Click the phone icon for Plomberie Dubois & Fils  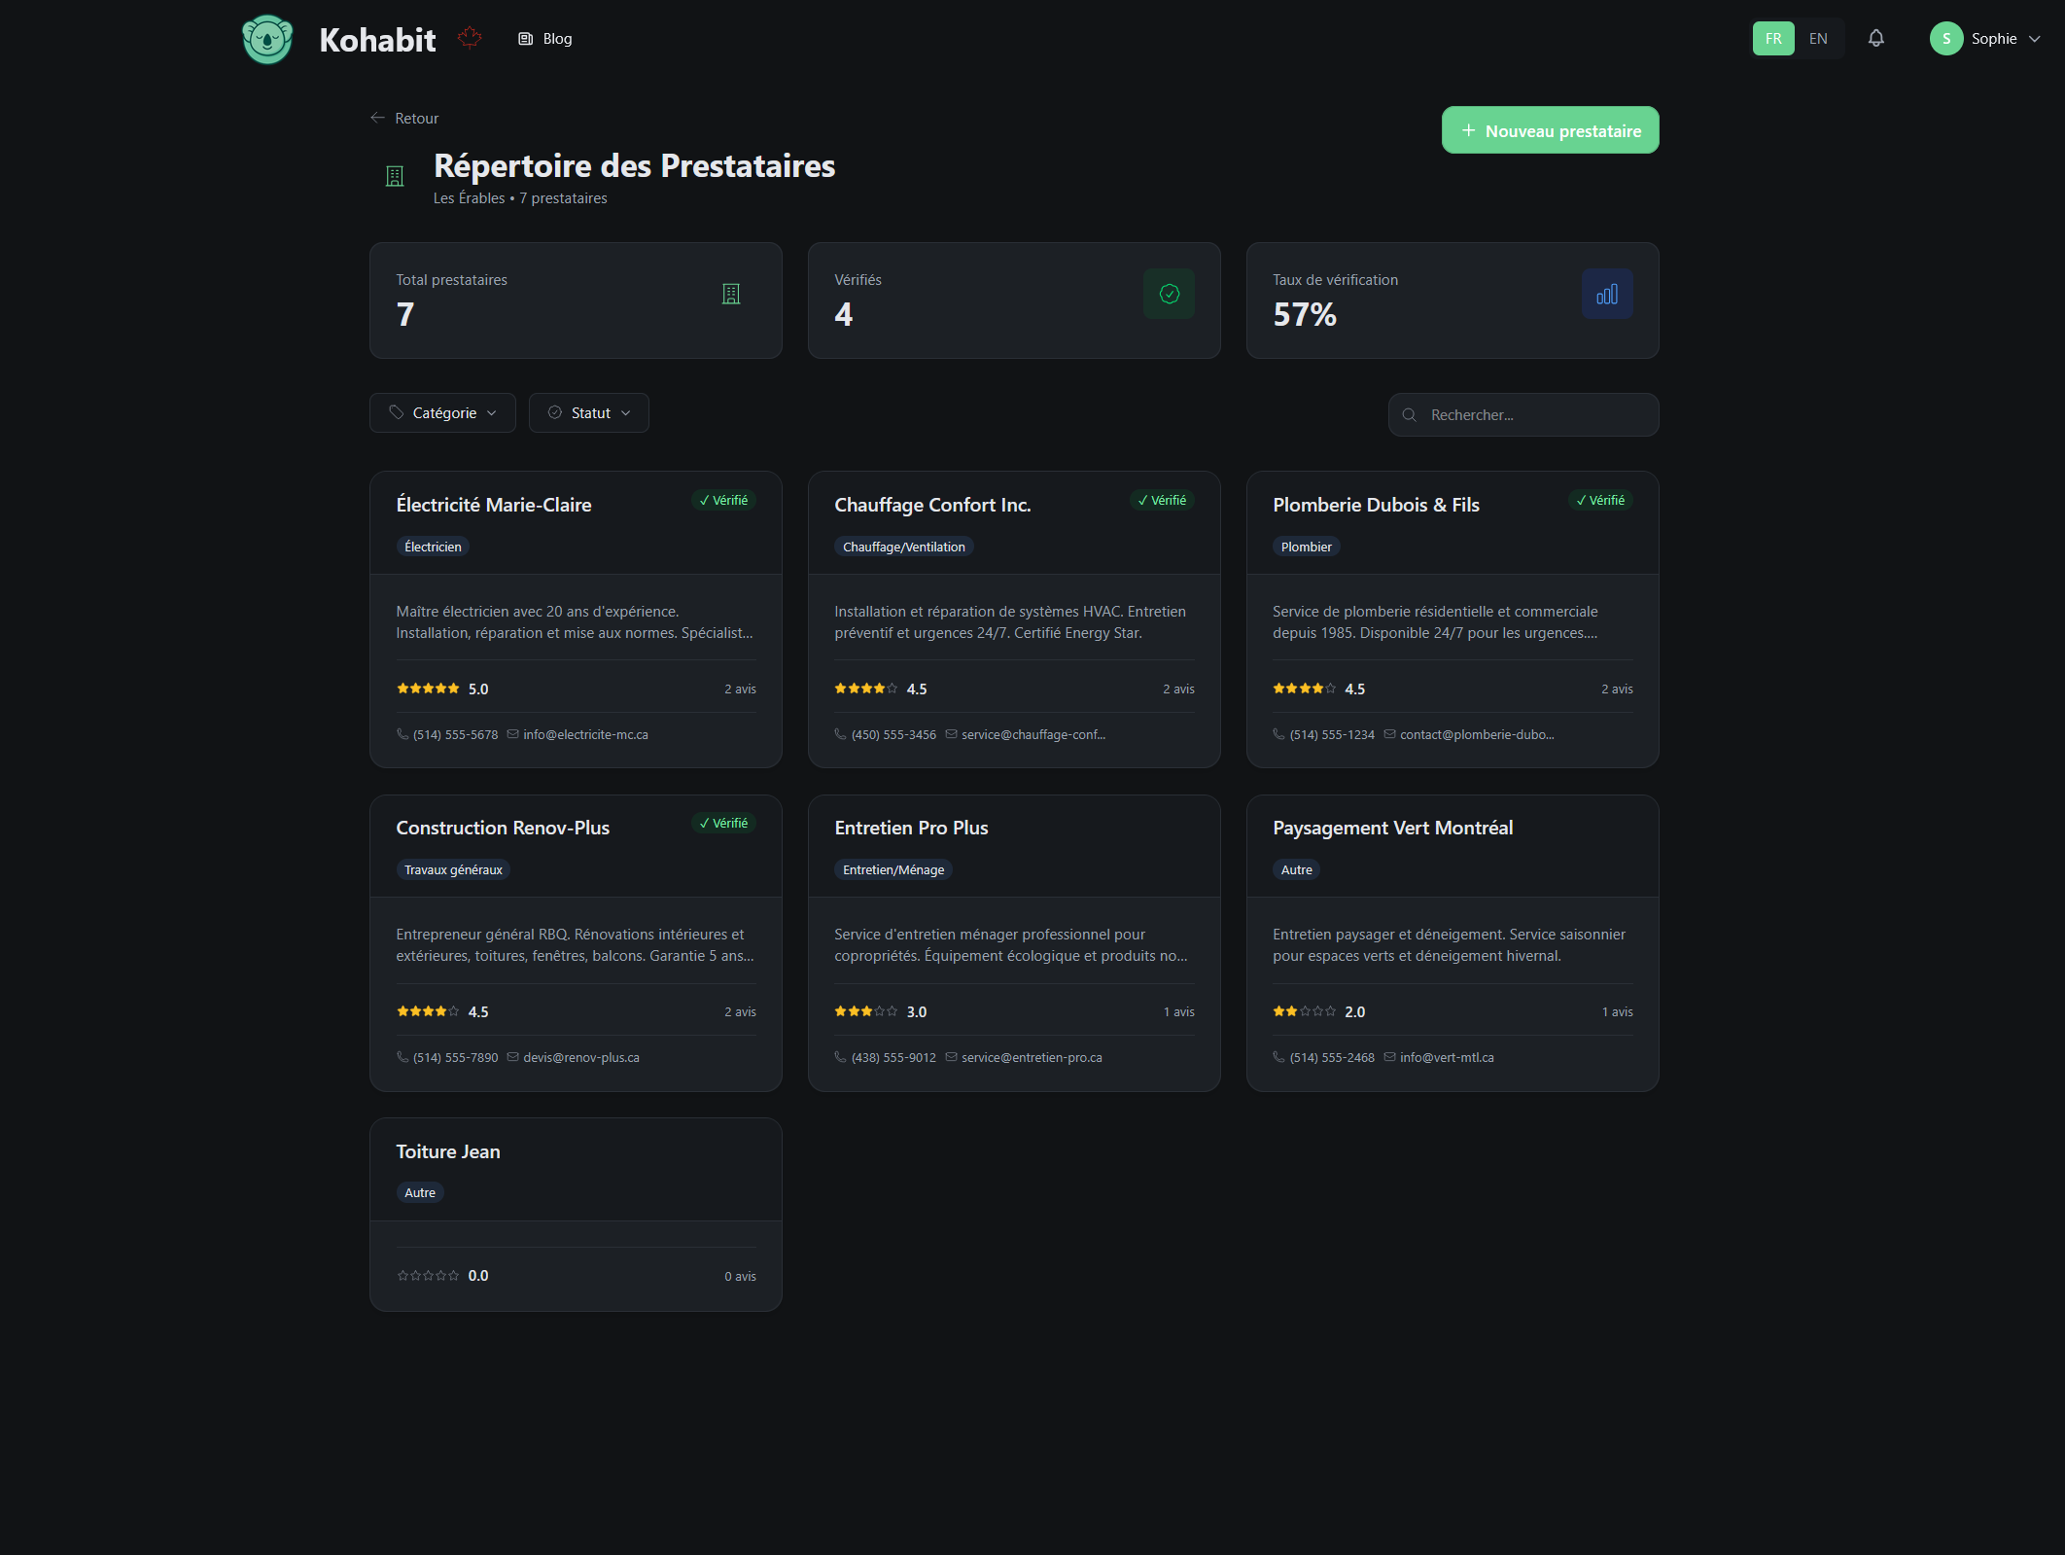point(1277,734)
